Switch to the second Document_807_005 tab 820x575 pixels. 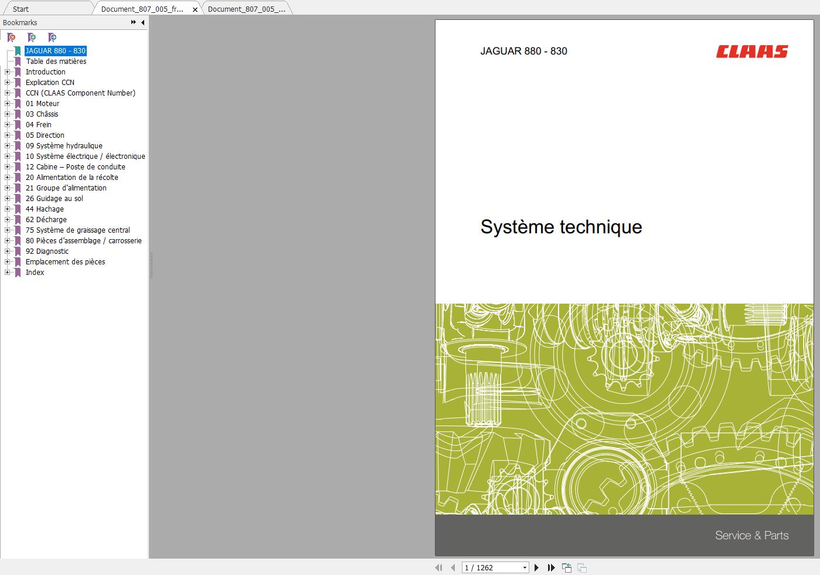pyautogui.click(x=246, y=9)
